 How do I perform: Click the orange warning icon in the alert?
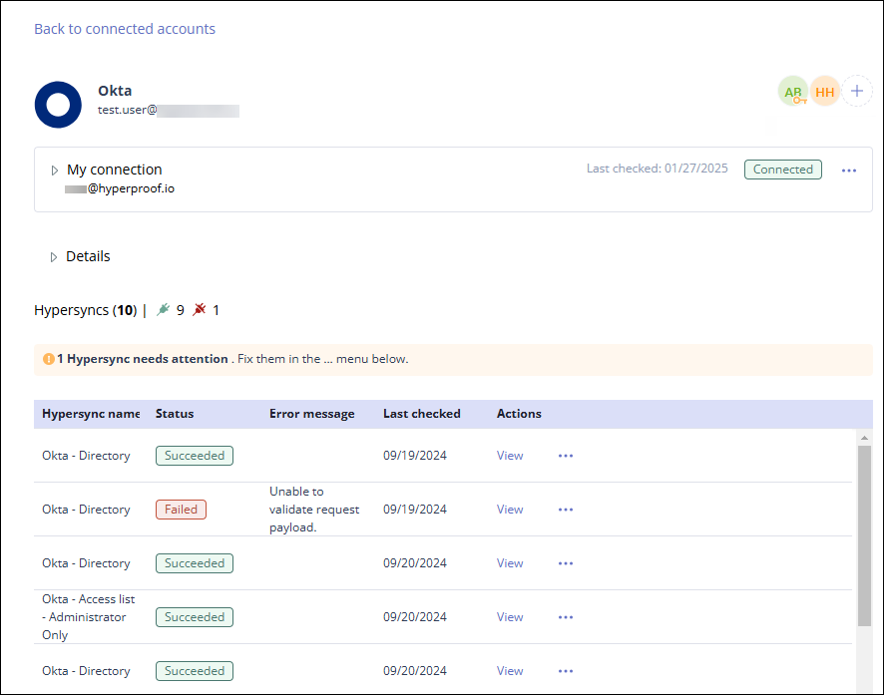(49, 359)
